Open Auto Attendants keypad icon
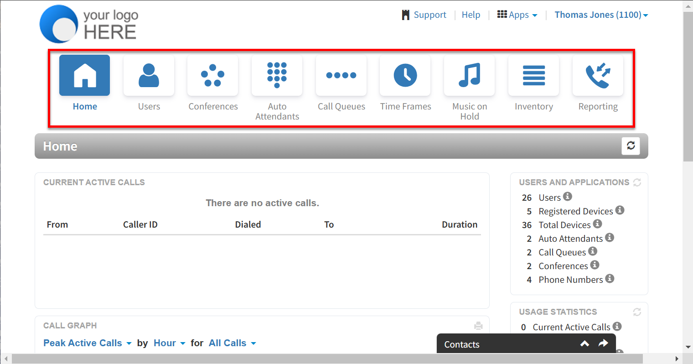Screen dimensions: 693x364 pos(277,76)
